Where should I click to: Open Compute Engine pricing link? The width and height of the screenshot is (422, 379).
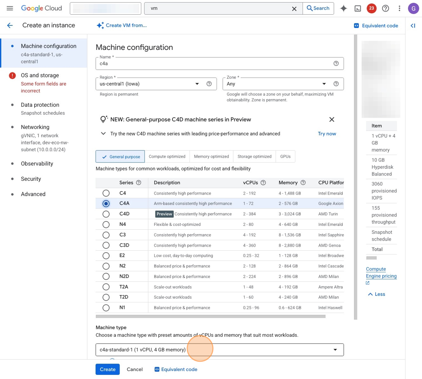pos(381,272)
